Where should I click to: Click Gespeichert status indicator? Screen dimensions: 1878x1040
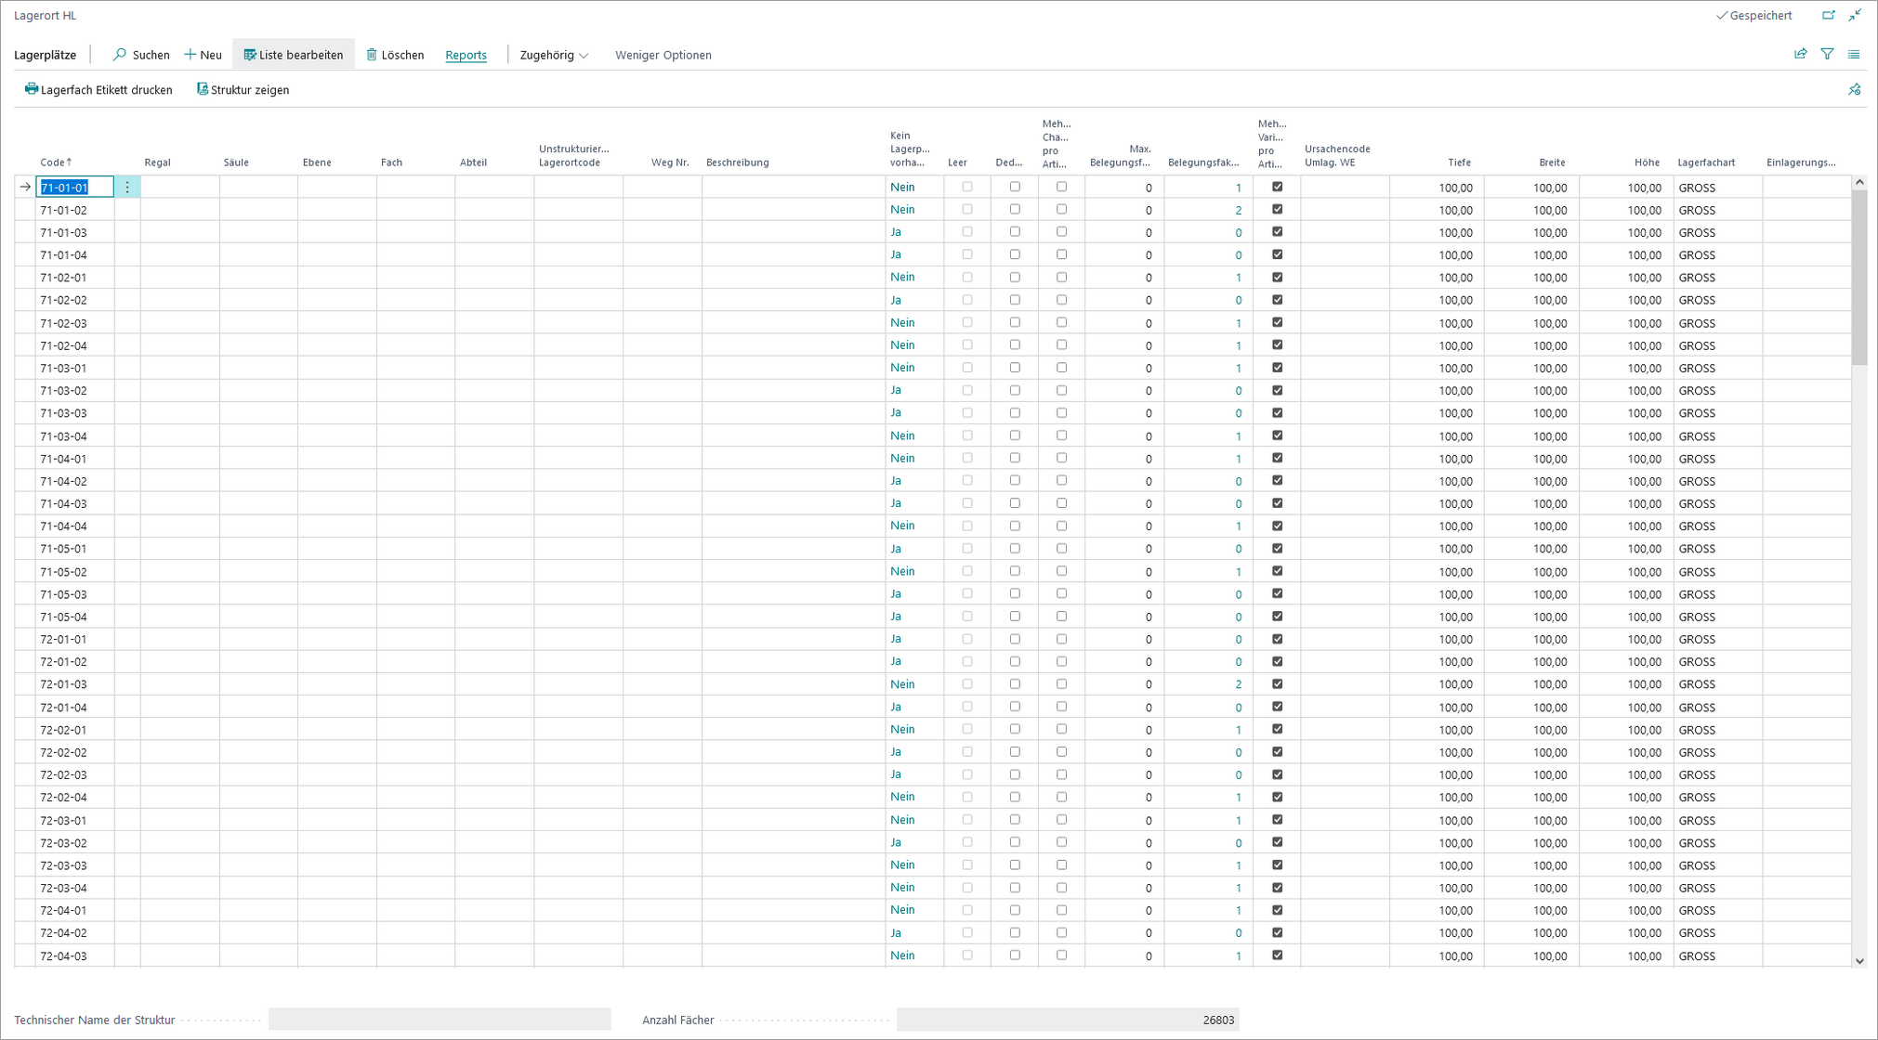[1754, 15]
